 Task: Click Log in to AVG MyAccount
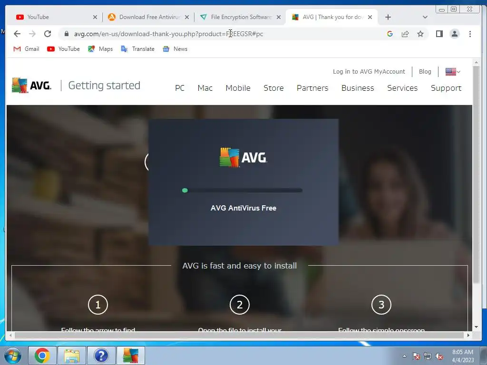pos(369,71)
